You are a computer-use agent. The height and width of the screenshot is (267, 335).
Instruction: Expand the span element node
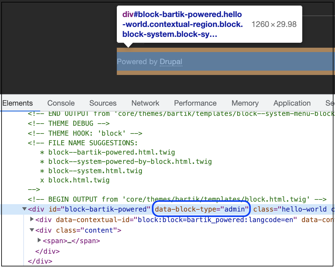[40, 240]
